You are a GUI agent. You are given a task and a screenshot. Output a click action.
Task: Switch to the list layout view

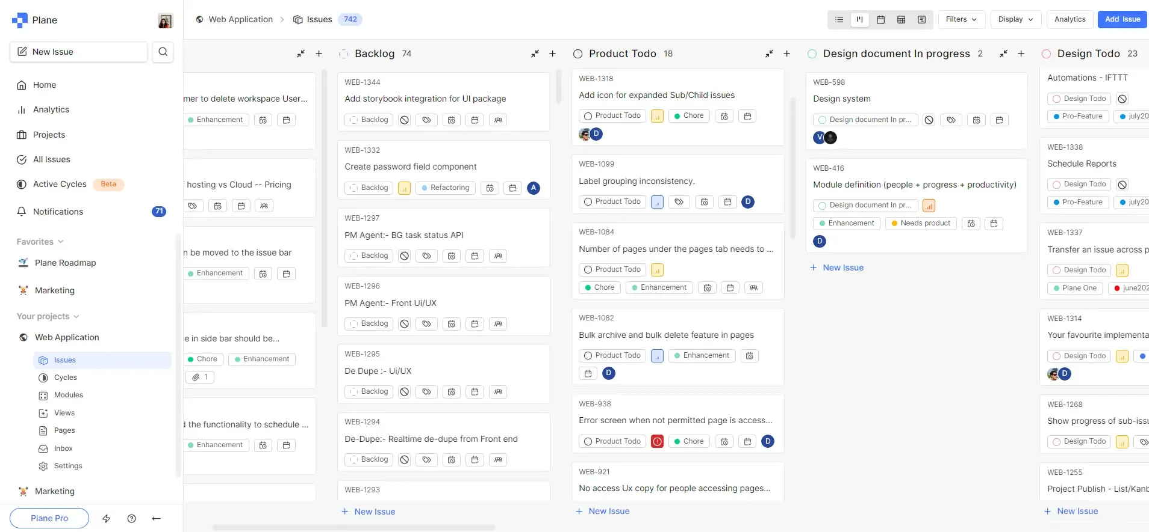839,20
